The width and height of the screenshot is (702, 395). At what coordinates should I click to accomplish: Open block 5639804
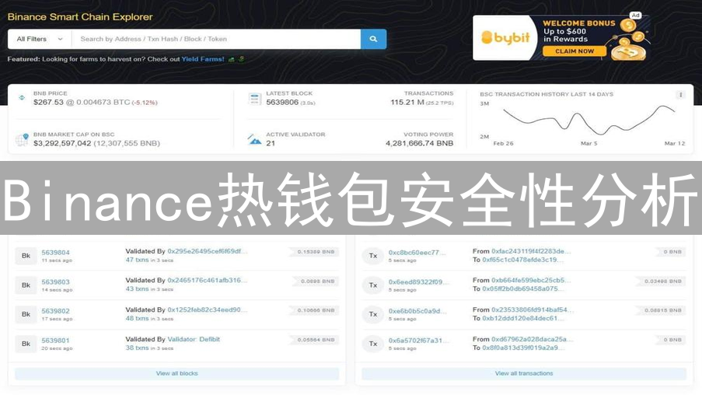55,253
